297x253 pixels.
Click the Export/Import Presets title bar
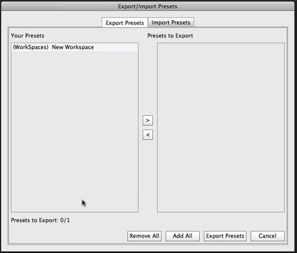(x=148, y=6)
